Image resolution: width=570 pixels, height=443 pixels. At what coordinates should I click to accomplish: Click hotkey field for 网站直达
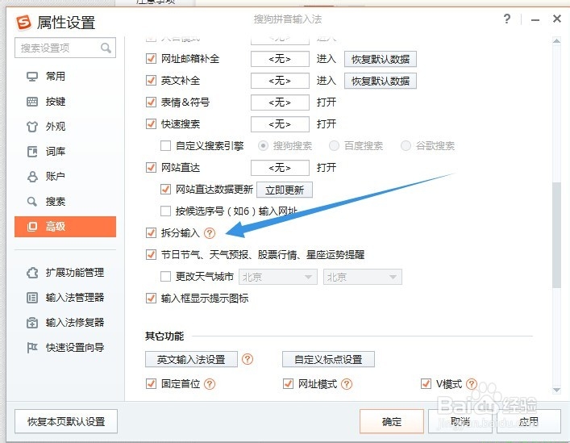pyautogui.click(x=280, y=168)
